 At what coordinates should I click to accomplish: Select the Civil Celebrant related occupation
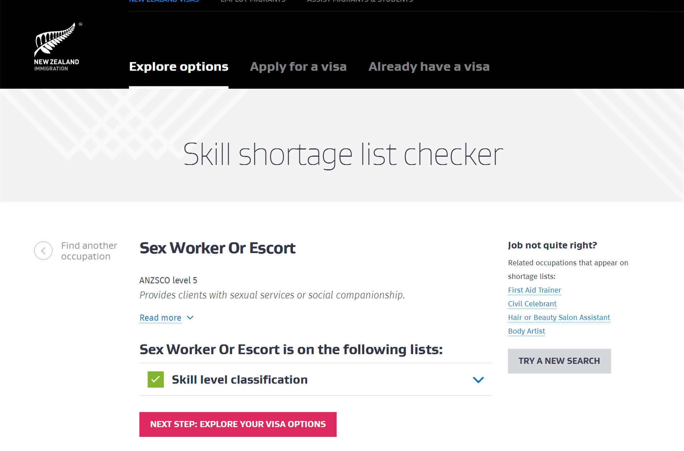(x=532, y=304)
